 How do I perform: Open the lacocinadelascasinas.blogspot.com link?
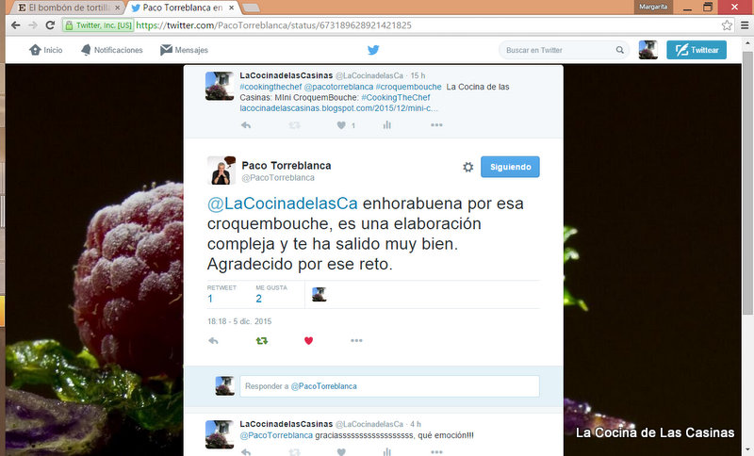tap(339, 108)
